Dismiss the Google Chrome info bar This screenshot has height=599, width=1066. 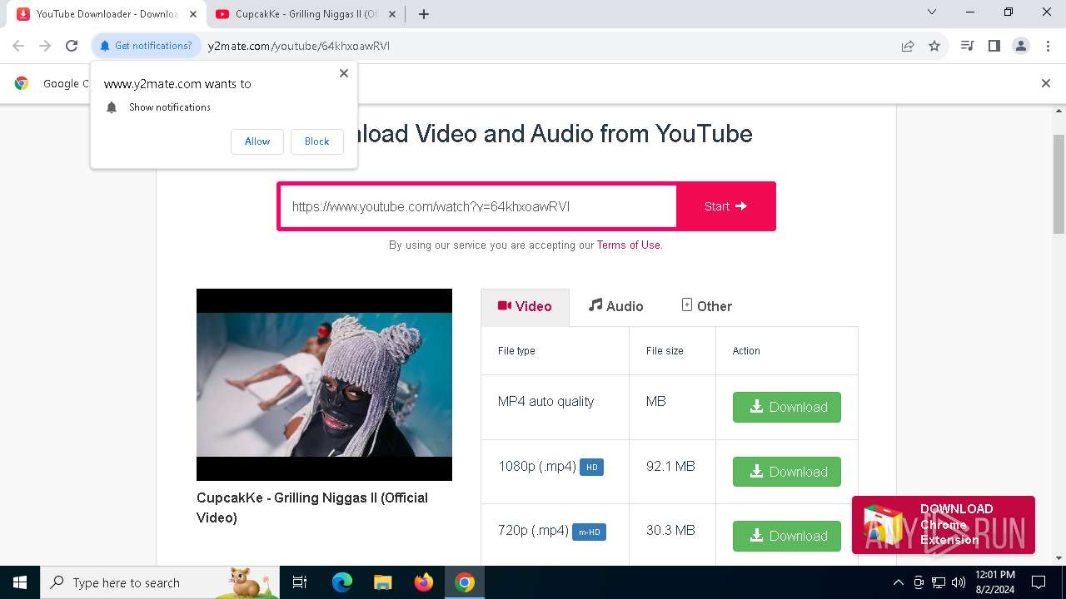click(1046, 83)
